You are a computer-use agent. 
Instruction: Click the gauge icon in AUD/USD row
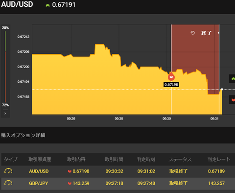click(x=8, y=171)
